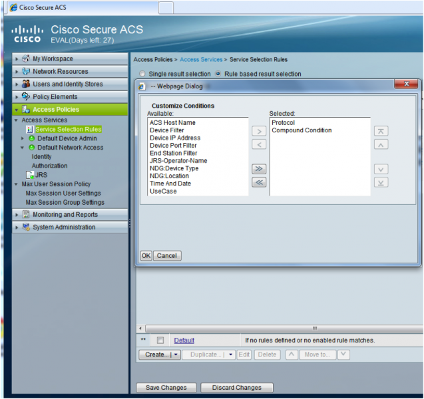This screenshot has width=424, height=399.
Task: Select Protocol in Selected list
Action: pos(283,122)
